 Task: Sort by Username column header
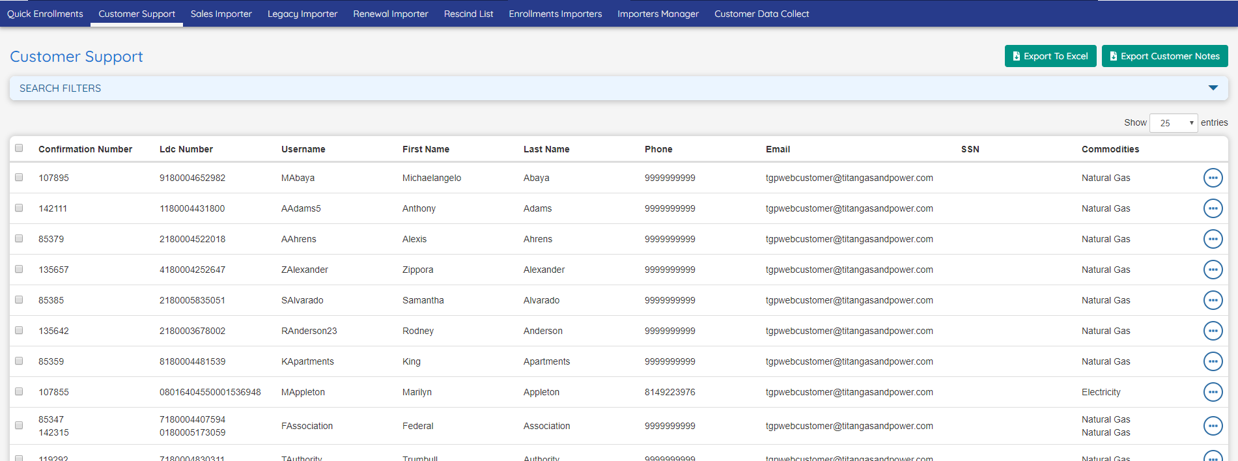[x=303, y=149]
